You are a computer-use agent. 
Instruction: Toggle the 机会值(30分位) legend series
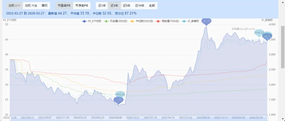point(116,21)
